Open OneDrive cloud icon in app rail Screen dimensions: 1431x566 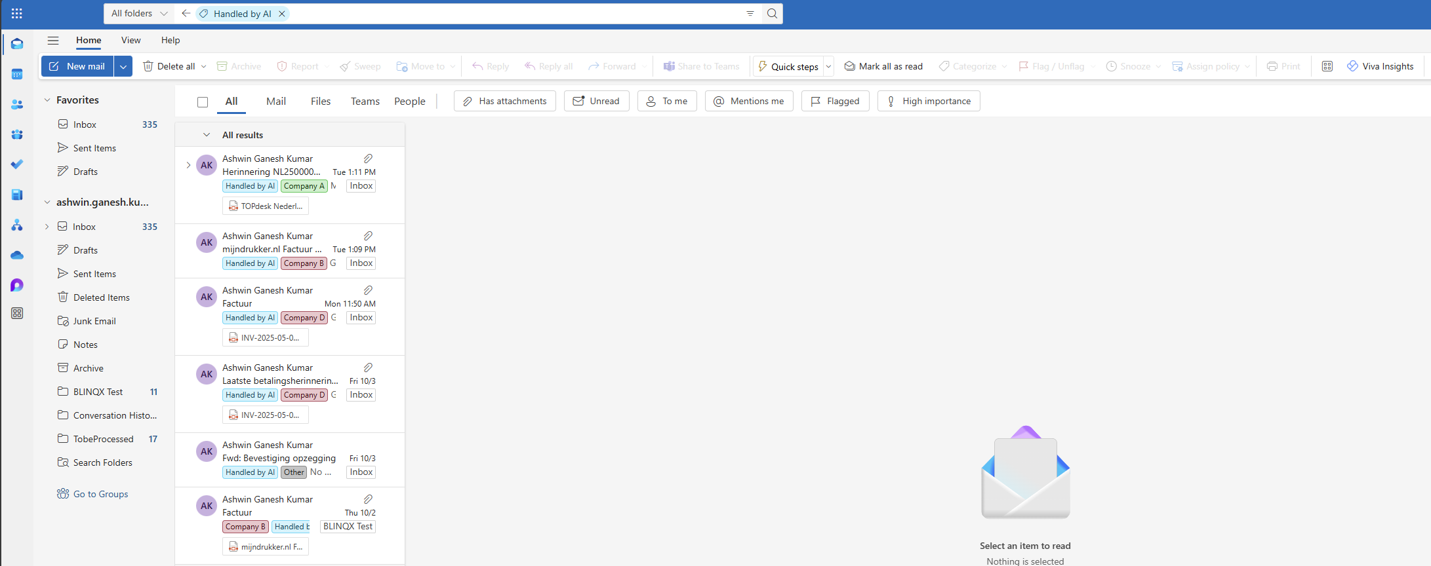tap(17, 255)
